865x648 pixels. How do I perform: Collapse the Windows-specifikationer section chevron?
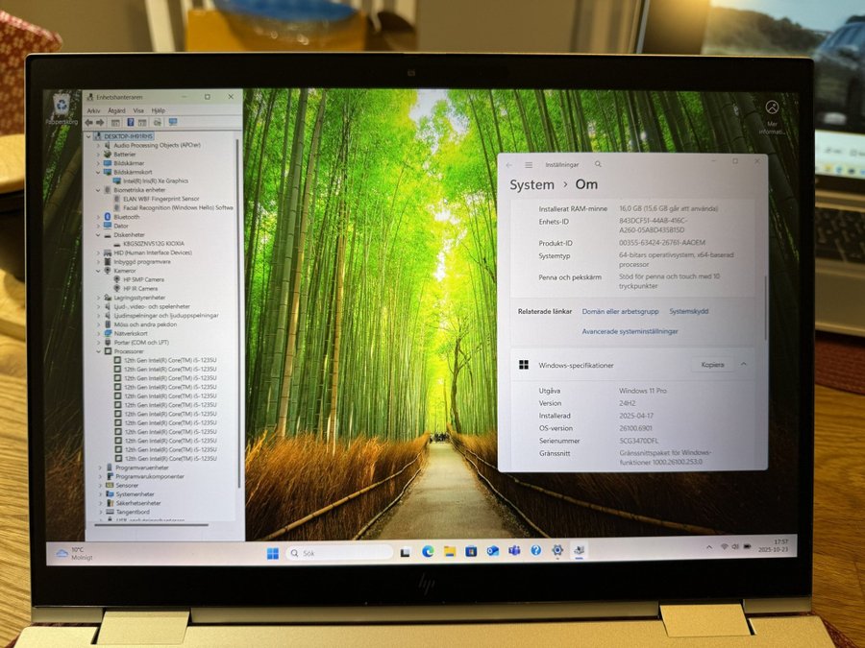coord(743,365)
